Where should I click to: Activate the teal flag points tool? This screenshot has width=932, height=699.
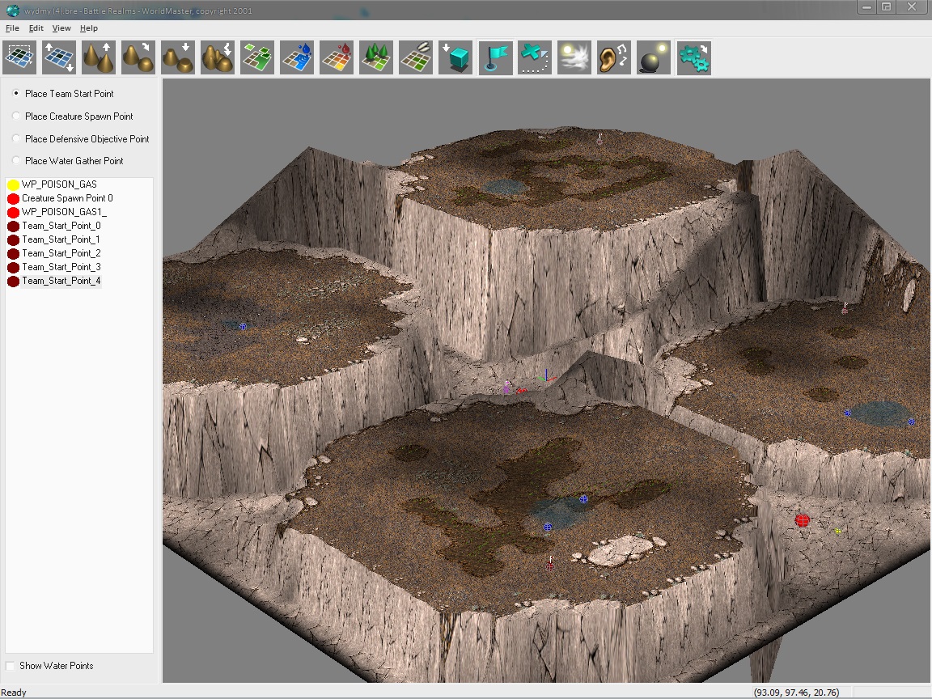click(x=496, y=57)
